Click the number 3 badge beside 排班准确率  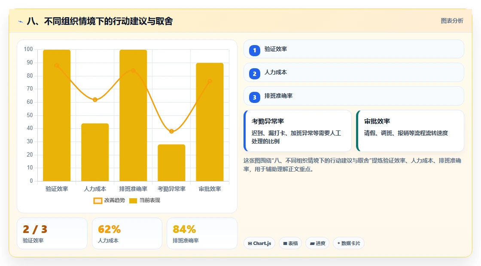pyautogui.click(x=255, y=97)
